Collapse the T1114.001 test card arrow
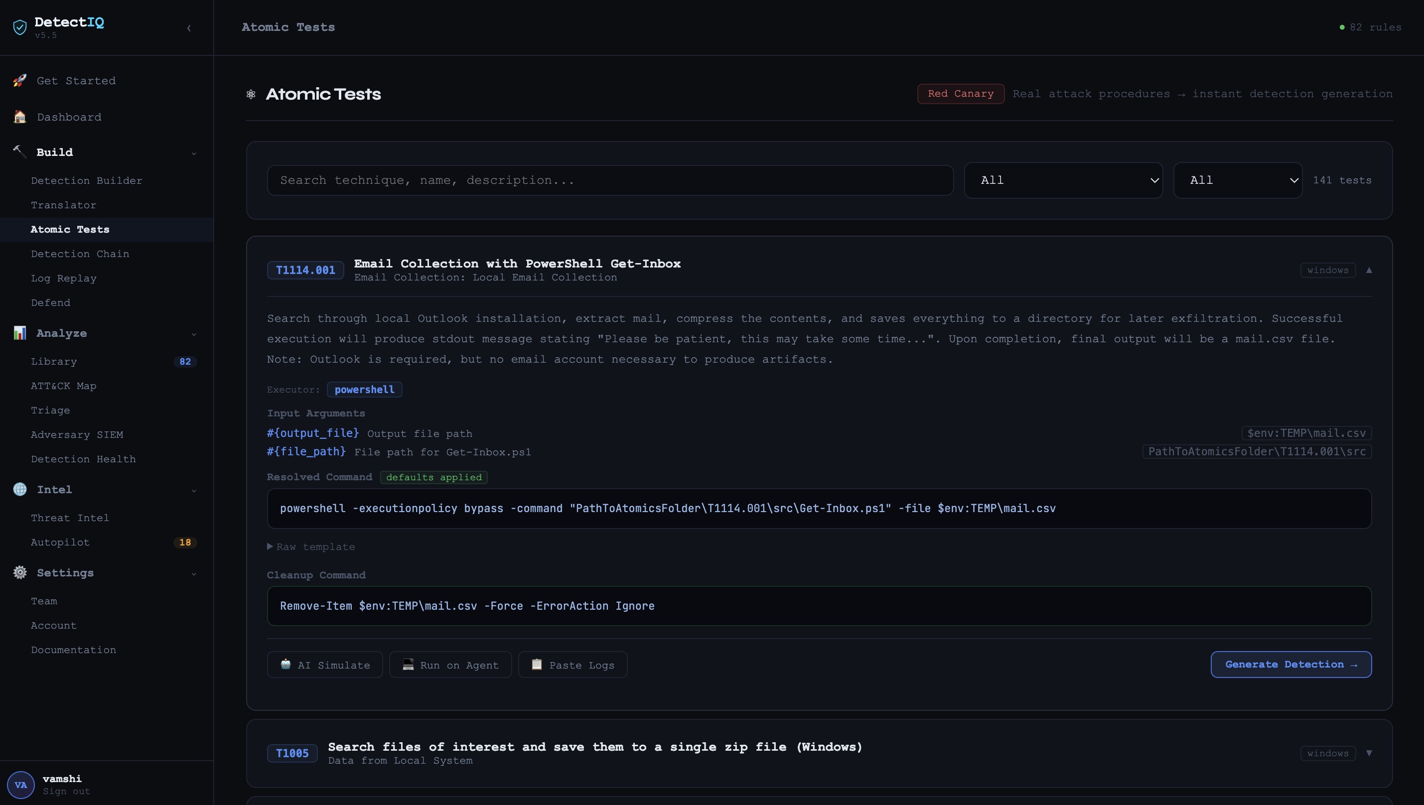The height and width of the screenshot is (805, 1424). click(1369, 270)
